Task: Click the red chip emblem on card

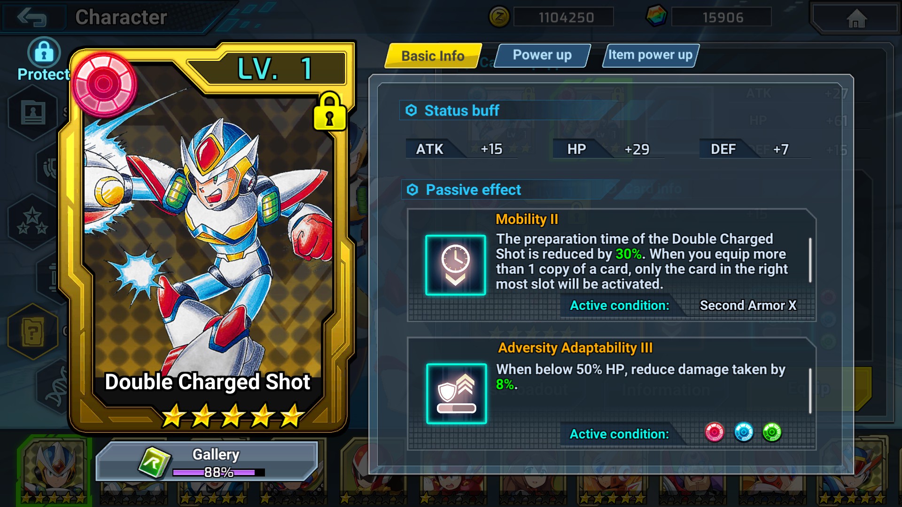Action: 104,85
